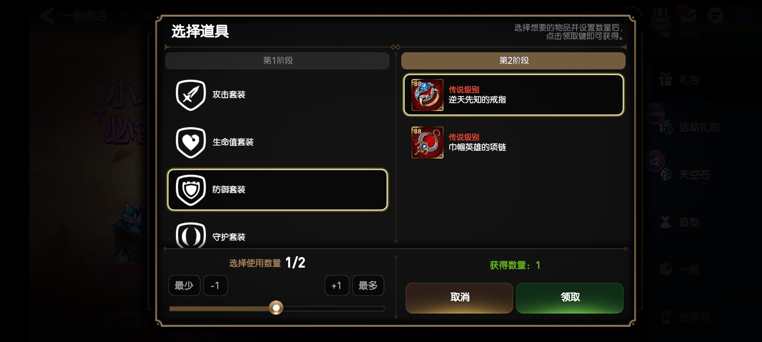Select the 防御套装 list row
762x342 pixels.
277,190
